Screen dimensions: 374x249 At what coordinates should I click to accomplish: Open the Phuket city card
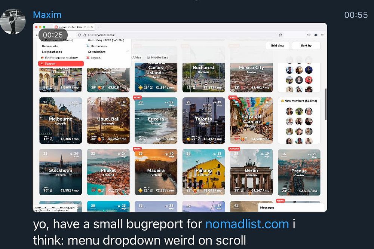(x=108, y=172)
